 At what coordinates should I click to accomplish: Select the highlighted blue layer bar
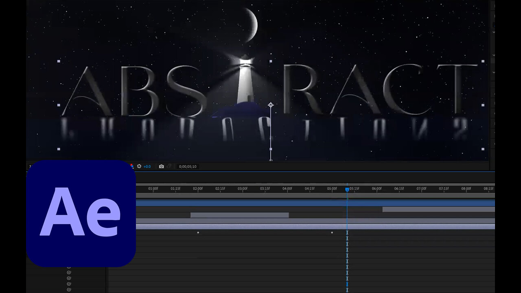click(315, 203)
